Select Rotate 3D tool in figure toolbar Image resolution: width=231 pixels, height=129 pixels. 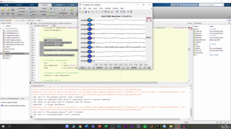tap(105, 12)
